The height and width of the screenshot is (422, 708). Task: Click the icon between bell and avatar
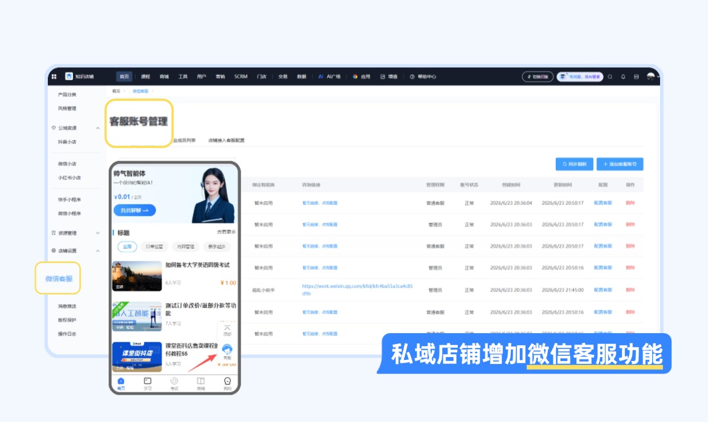pyautogui.click(x=636, y=76)
